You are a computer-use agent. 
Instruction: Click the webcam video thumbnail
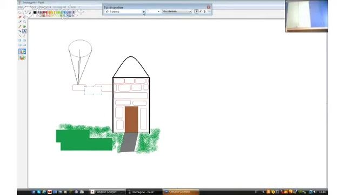(x=307, y=16)
